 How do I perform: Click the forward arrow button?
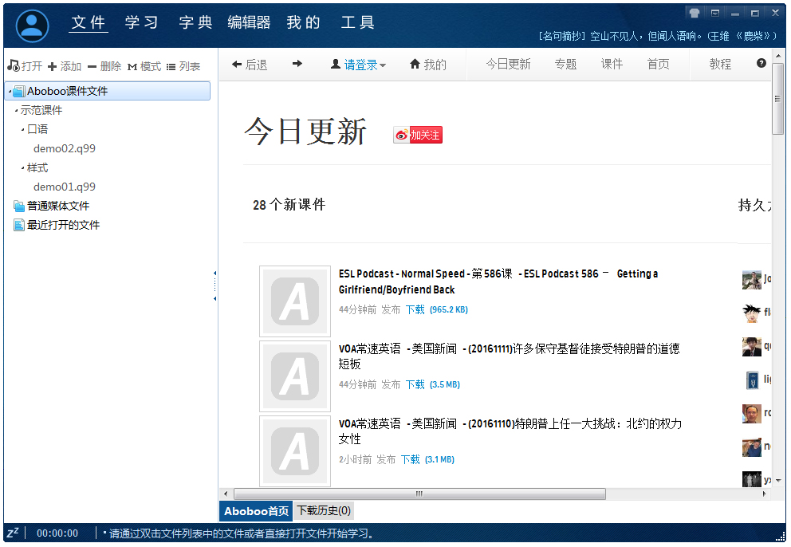297,64
